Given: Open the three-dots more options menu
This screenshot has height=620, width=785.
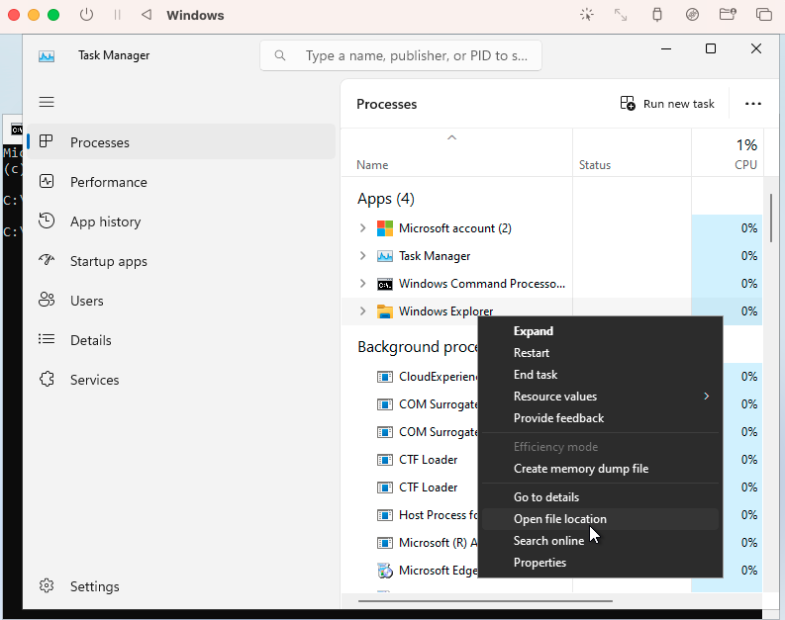Looking at the screenshot, I should (753, 104).
